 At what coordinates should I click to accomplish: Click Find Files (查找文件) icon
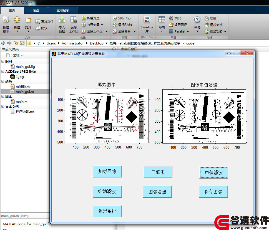click(x=38, y=21)
